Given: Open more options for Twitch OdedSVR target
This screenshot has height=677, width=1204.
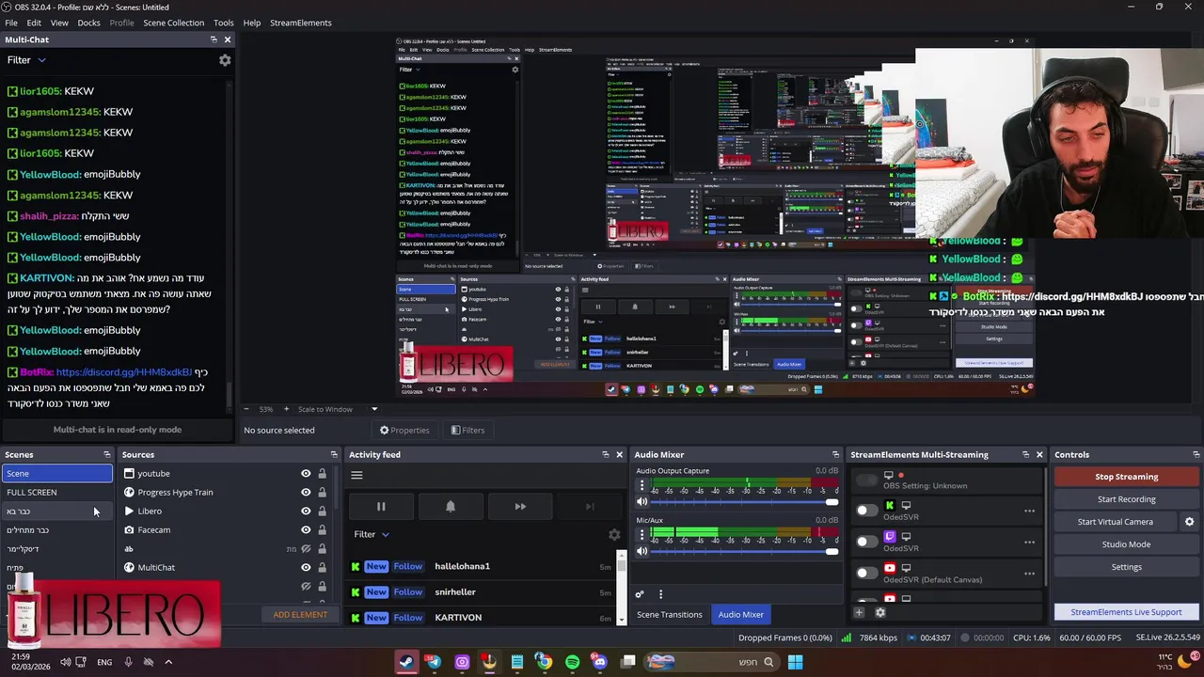Looking at the screenshot, I should point(1029,543).
